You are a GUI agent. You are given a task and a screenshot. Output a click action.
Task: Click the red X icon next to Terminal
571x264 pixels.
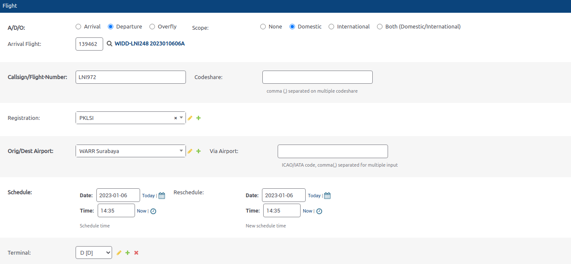click(x=136, y=253)
